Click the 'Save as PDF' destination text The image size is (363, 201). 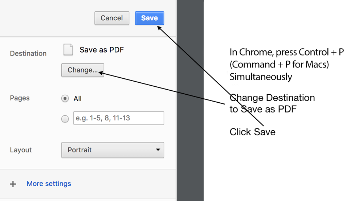point(102,50)
